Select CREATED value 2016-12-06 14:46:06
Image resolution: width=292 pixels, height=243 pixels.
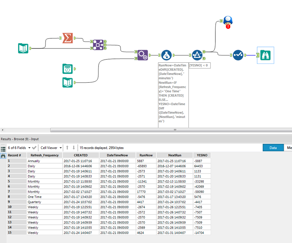81,166
